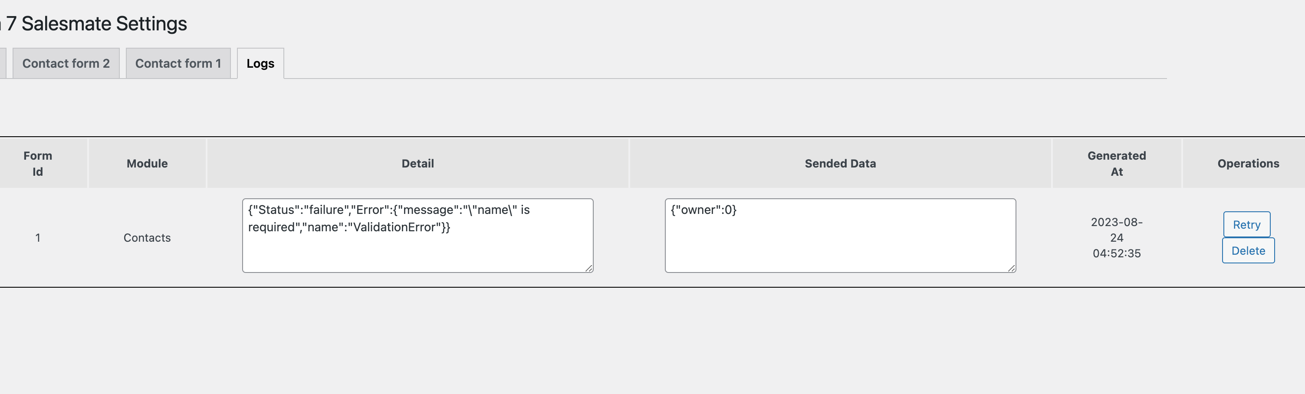Click inside the Sended Data textarea

pyautogui.click(x=841, y=236)
